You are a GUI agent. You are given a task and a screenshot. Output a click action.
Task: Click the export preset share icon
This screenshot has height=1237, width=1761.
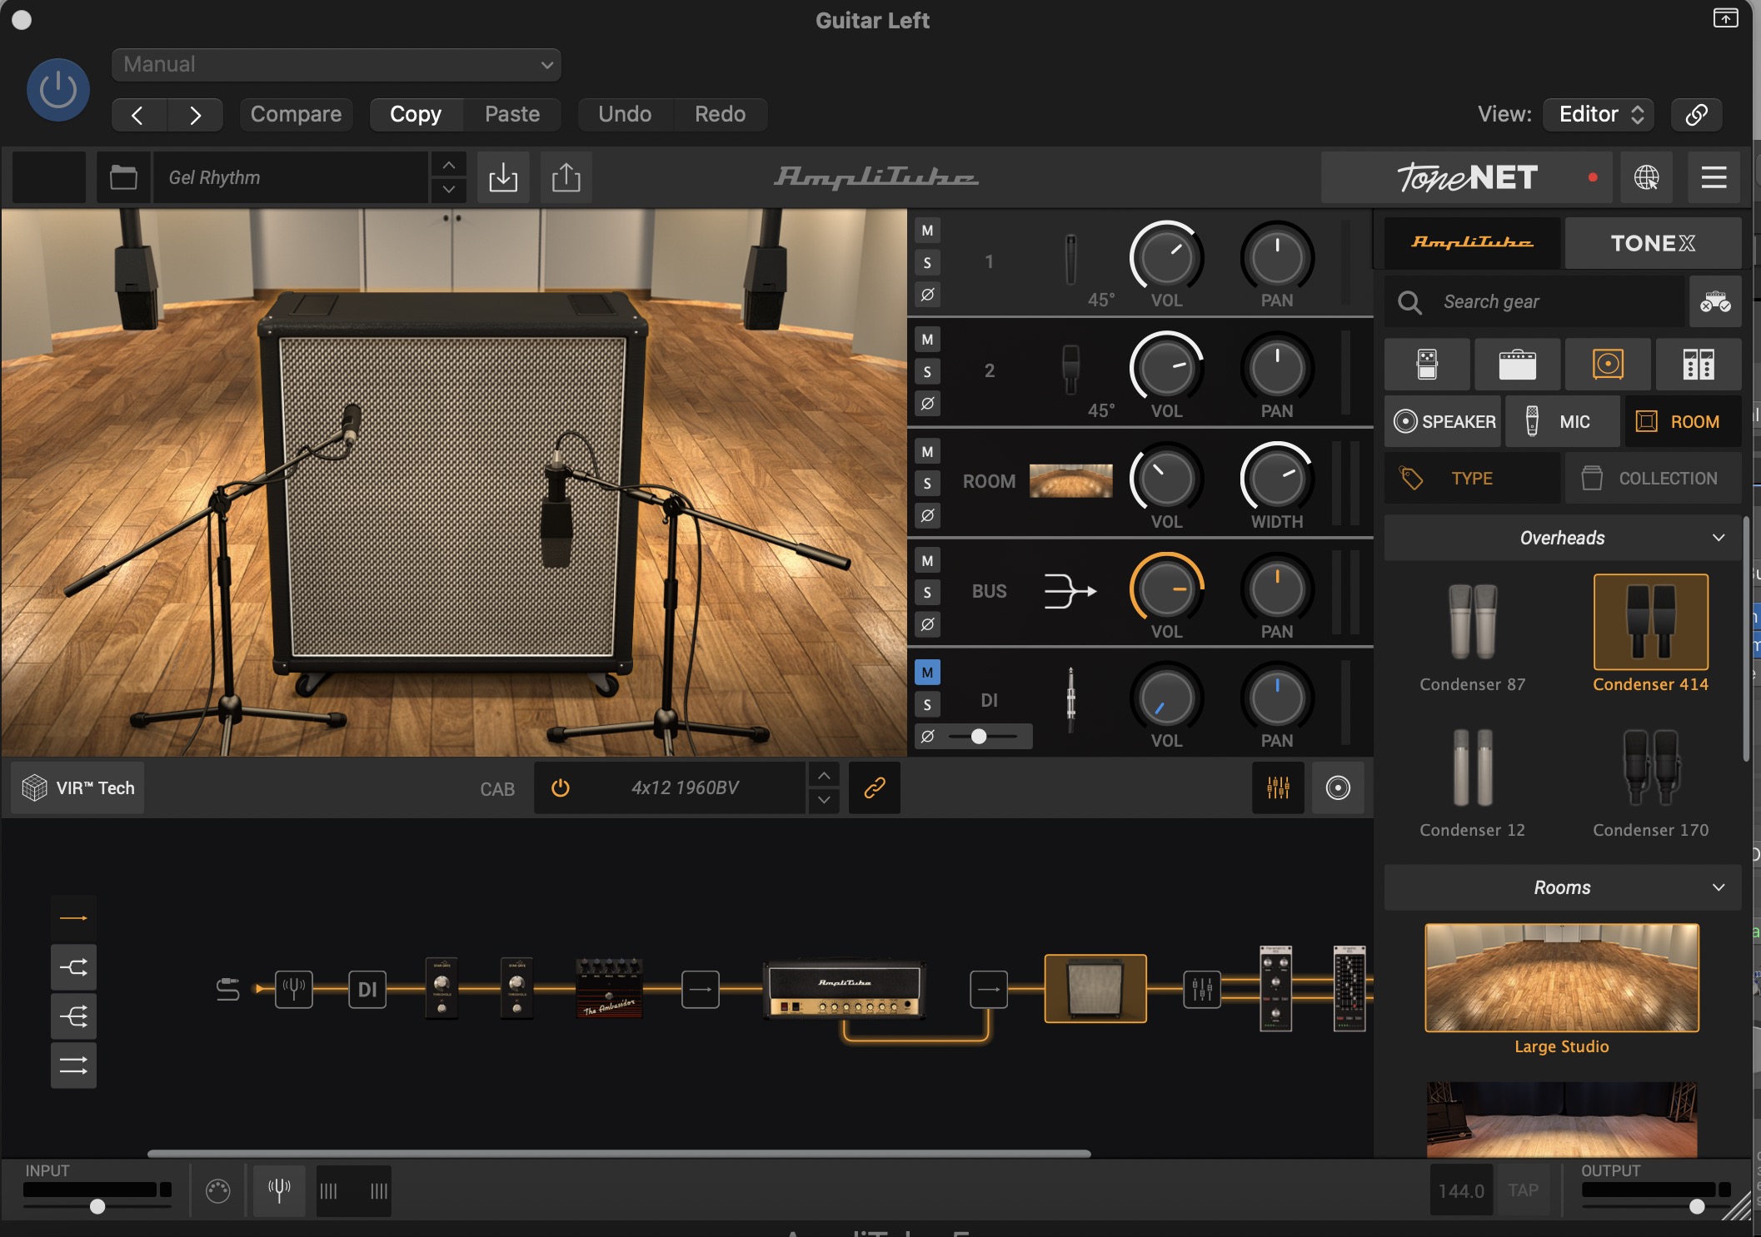[x=566, y=177]
